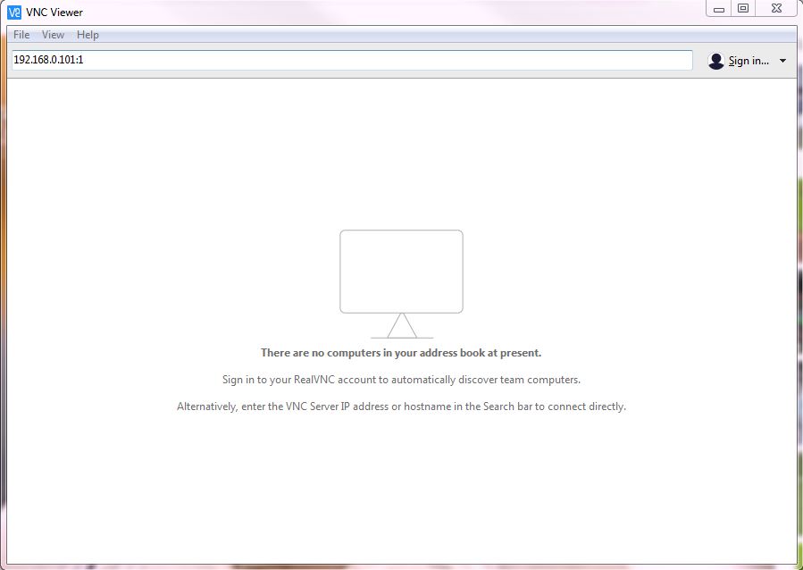This screenshot has height=570, width=803.
Task: Click the VNC Server address search field
Action: point(352,60)
